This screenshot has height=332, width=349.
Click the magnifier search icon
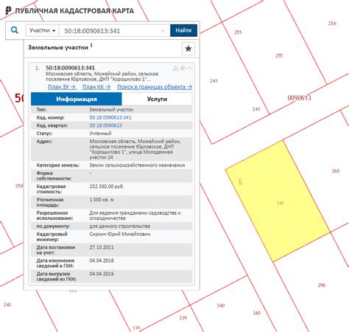click(x=15, y=30)
